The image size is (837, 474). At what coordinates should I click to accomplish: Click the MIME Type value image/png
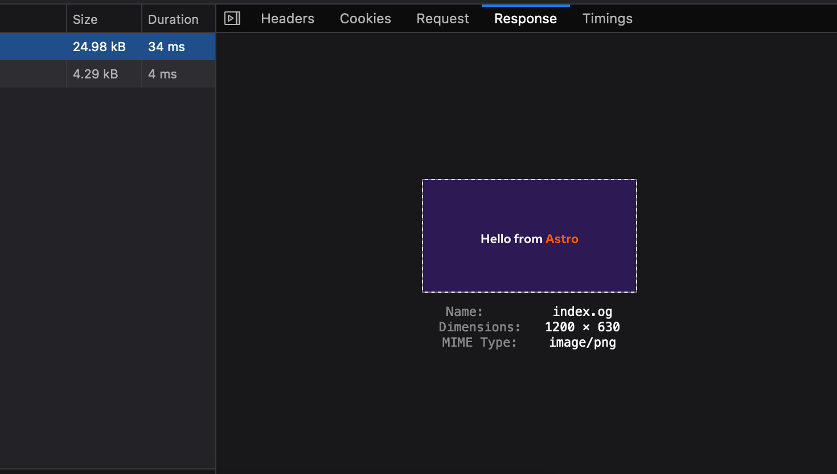coord(582,342)
